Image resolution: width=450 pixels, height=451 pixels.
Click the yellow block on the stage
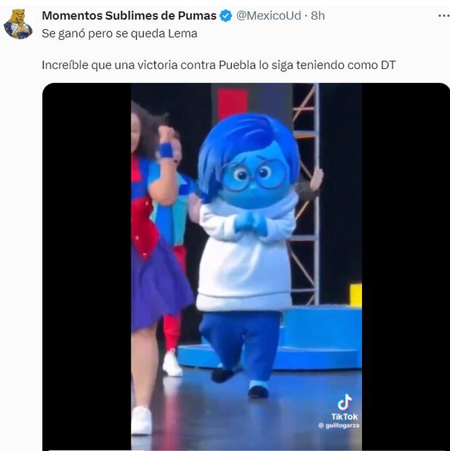pos(355,295)
